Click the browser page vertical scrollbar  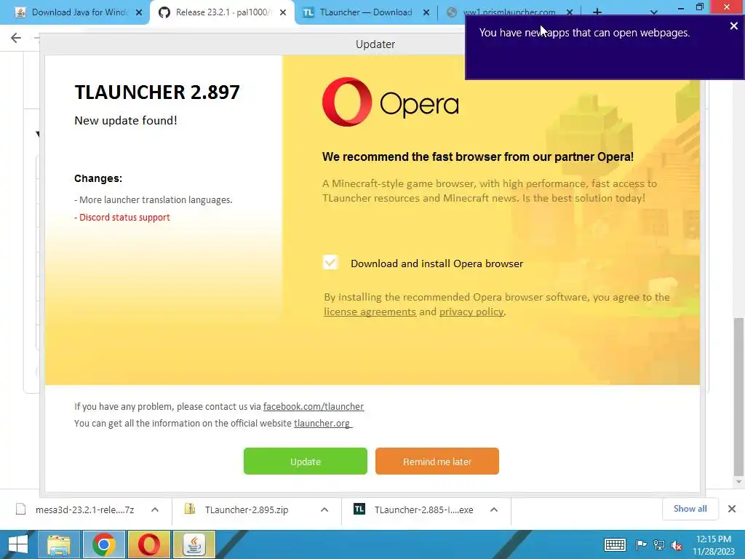click(738, 397)
